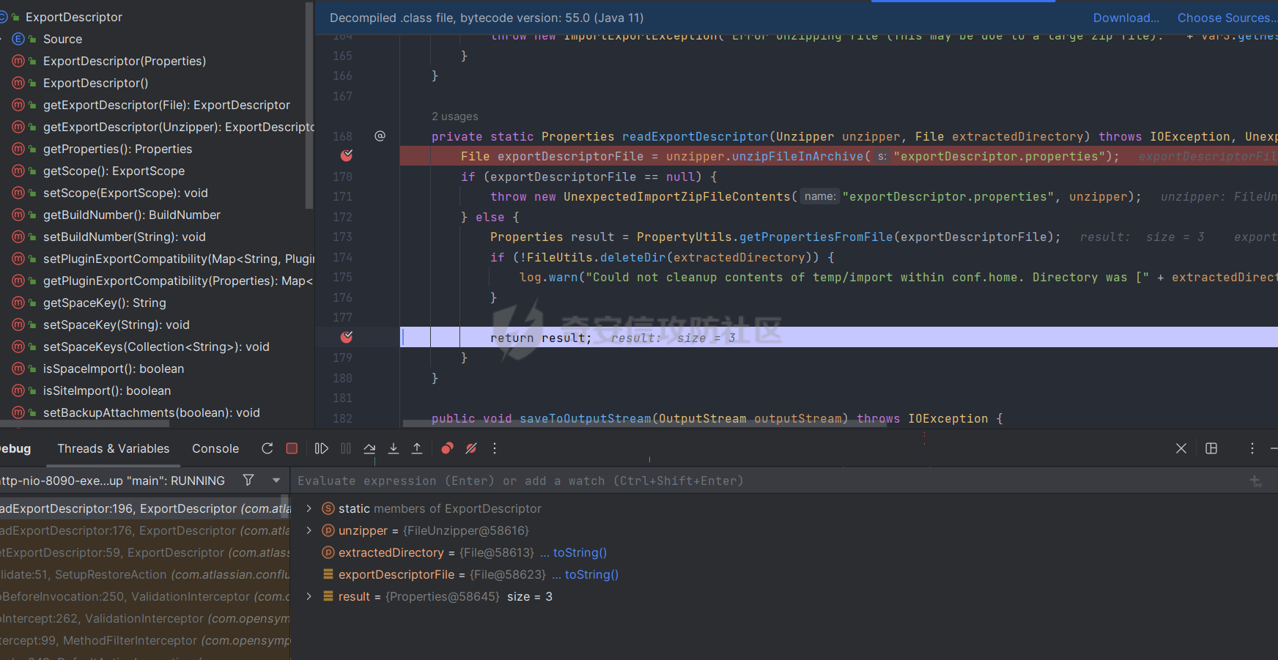This screenshot has width=1278, height=660.
Task: Click the Step Into arrow icon
Action: (x=394, y=448)
